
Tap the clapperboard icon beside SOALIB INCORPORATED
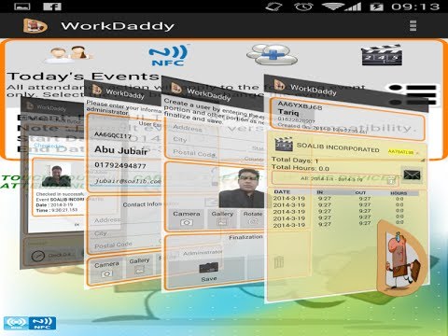[284, 144]
